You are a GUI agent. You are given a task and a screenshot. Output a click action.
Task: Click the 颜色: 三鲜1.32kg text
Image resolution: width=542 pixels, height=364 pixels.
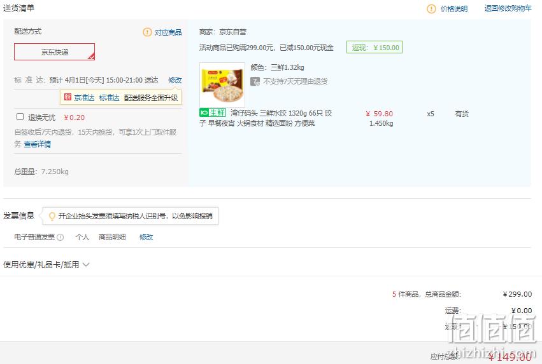(277, 67)
